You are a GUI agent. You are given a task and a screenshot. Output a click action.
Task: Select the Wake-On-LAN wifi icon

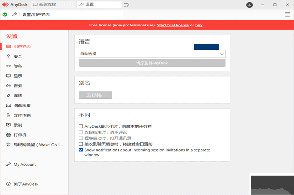coord(8,145)
